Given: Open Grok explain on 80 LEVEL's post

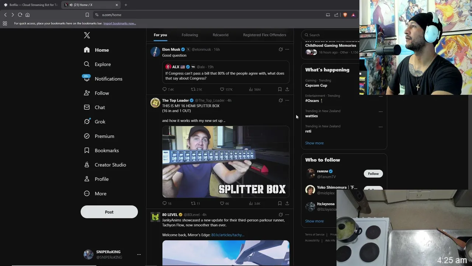Looking at the screenshot, I should (x=281, y=215).
